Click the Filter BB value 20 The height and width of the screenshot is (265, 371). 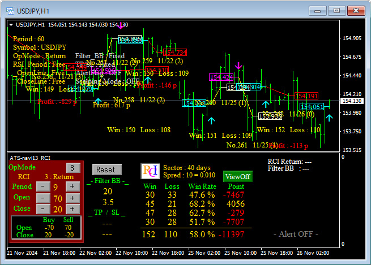(x=108, y=192)
